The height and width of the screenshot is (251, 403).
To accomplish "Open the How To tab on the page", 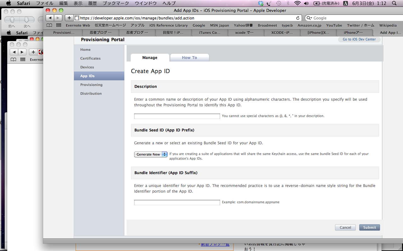I will pos(190,58).
